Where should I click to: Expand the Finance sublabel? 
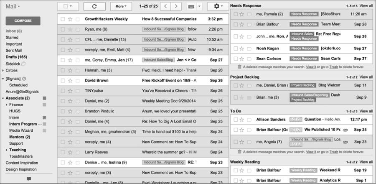6,105
